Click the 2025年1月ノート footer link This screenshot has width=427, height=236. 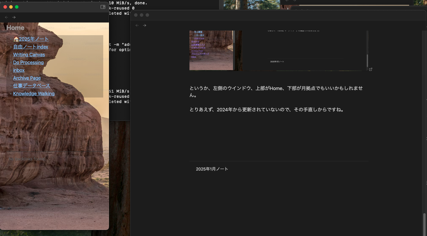(x=212, y=169)
